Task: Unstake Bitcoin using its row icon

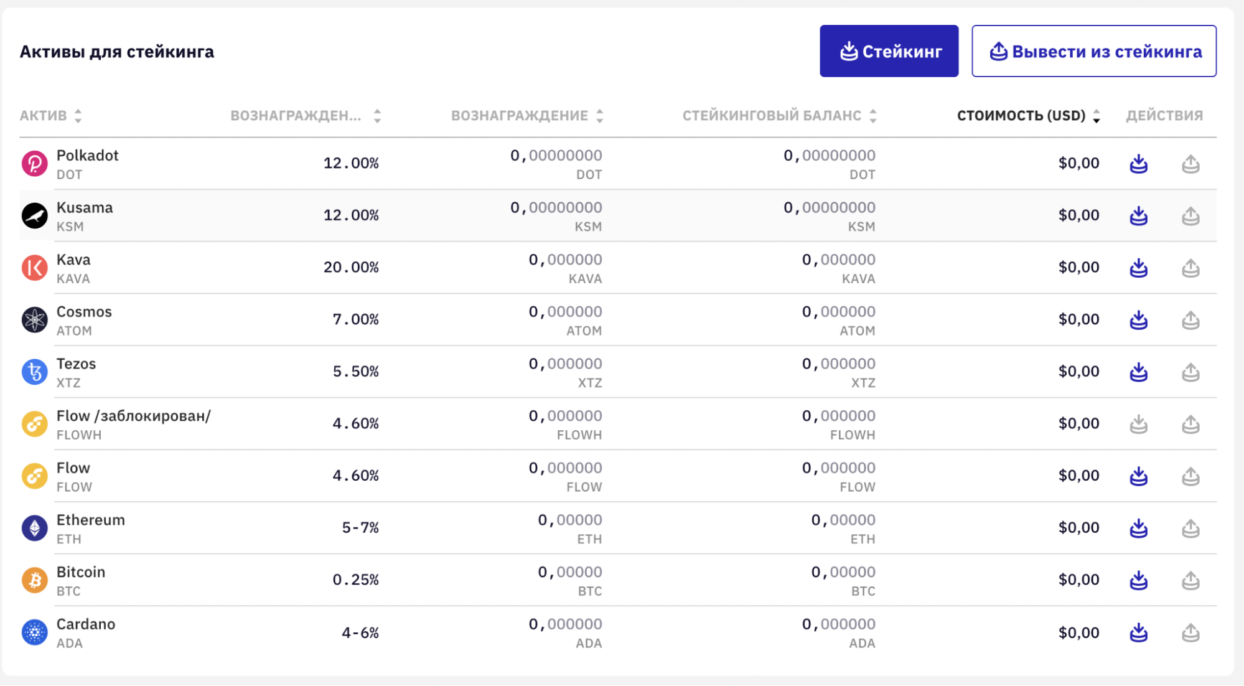Action: (x=1190, y=580)
